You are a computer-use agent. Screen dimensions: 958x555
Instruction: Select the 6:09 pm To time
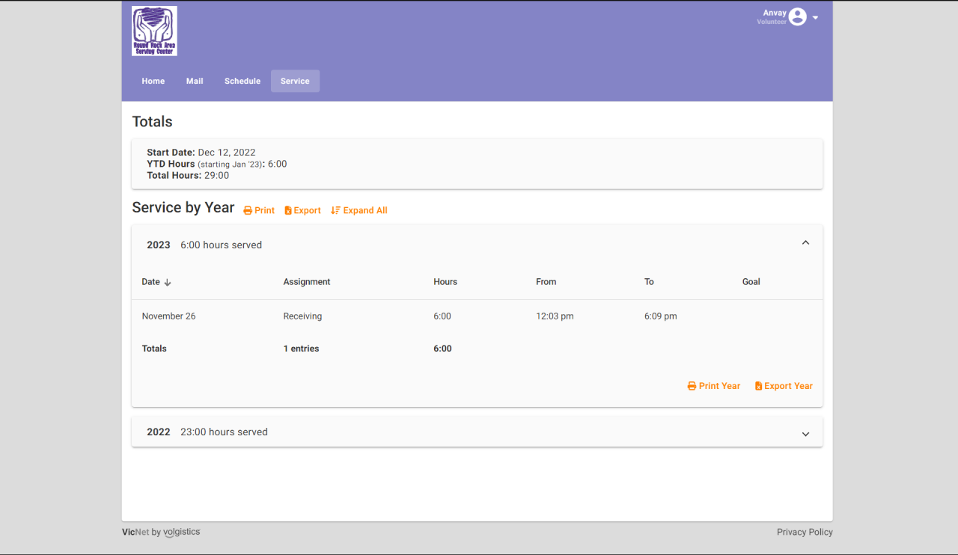661,316
